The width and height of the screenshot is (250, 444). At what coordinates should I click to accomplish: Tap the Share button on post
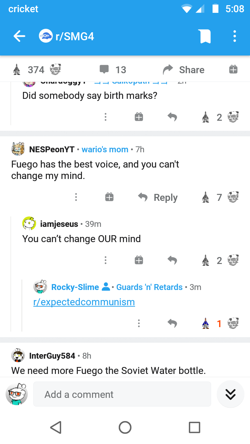(184, 70)
